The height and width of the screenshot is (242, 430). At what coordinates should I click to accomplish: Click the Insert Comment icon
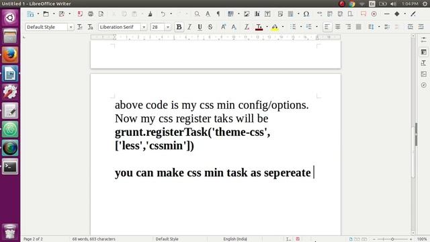click(x=363, y=14)
